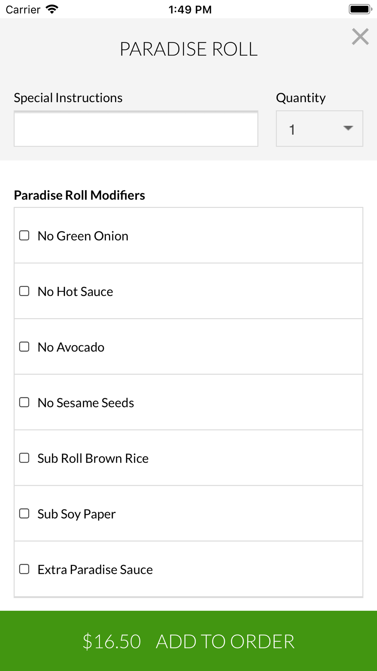Tap the Extra Paradise Sauce row label
Image resolution: width=377 pixels, height=671 pixels.
coord(95,569)
